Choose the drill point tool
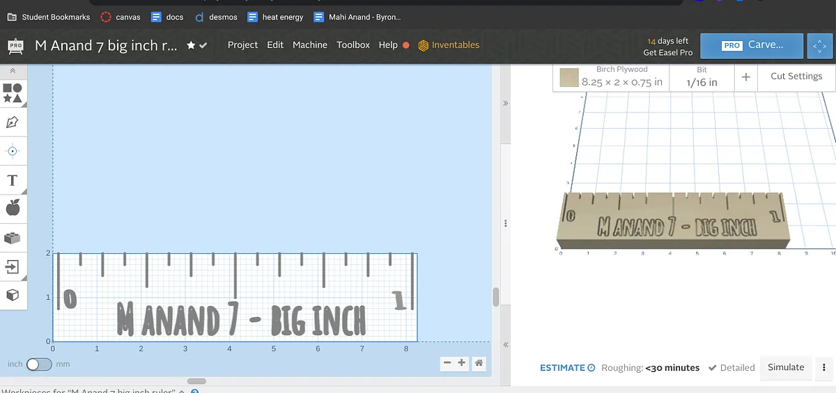The height and width of the screenshot is (393, 836). 13,151
